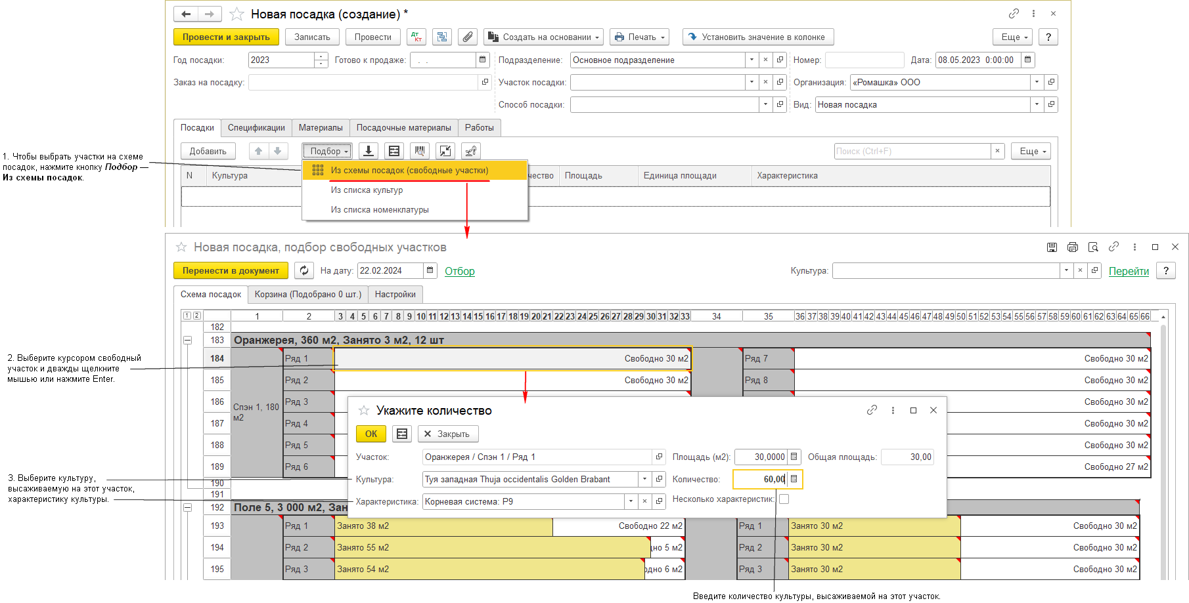Increase Год посадки with the stepper
Viewport: 1189px width, 603px height.
(x=321, y=56)
